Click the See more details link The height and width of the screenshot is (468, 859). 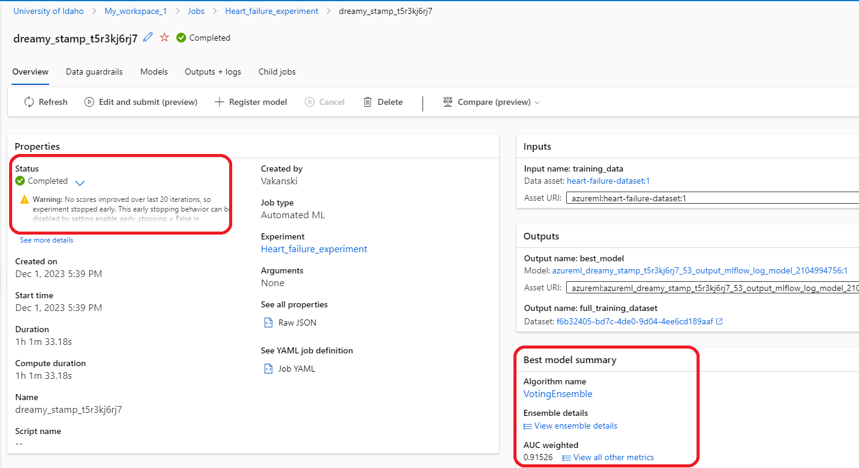(x=47, y=240)
